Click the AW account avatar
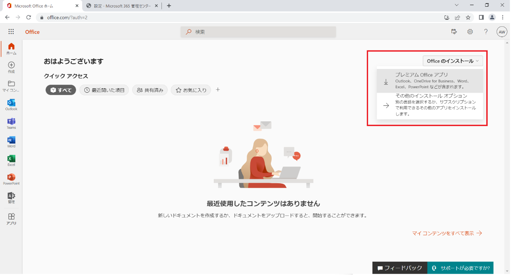 click(x=502, y=32)
